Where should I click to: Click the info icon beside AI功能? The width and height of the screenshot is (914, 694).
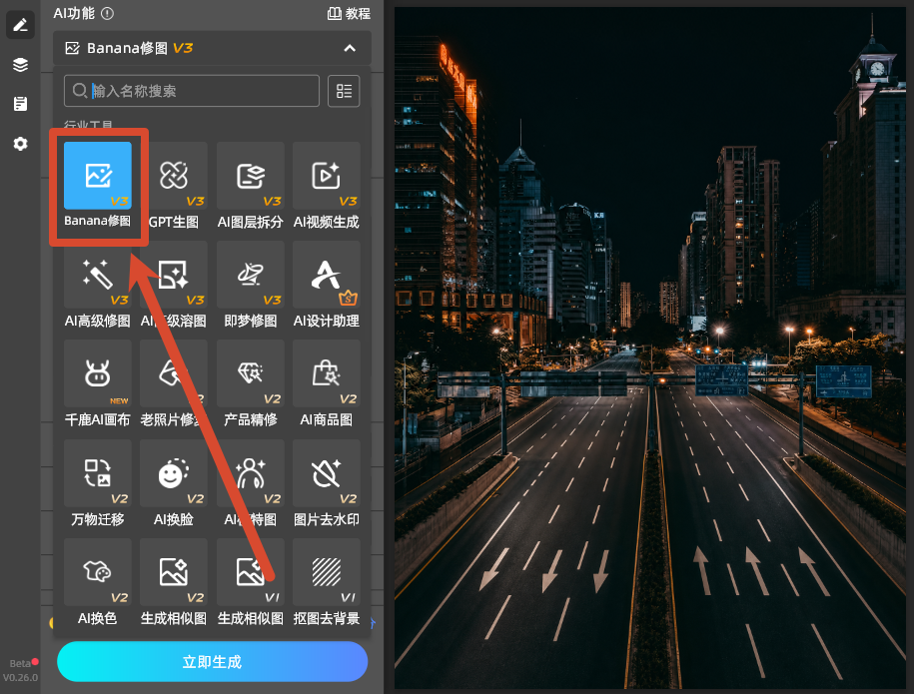(107, 13)
